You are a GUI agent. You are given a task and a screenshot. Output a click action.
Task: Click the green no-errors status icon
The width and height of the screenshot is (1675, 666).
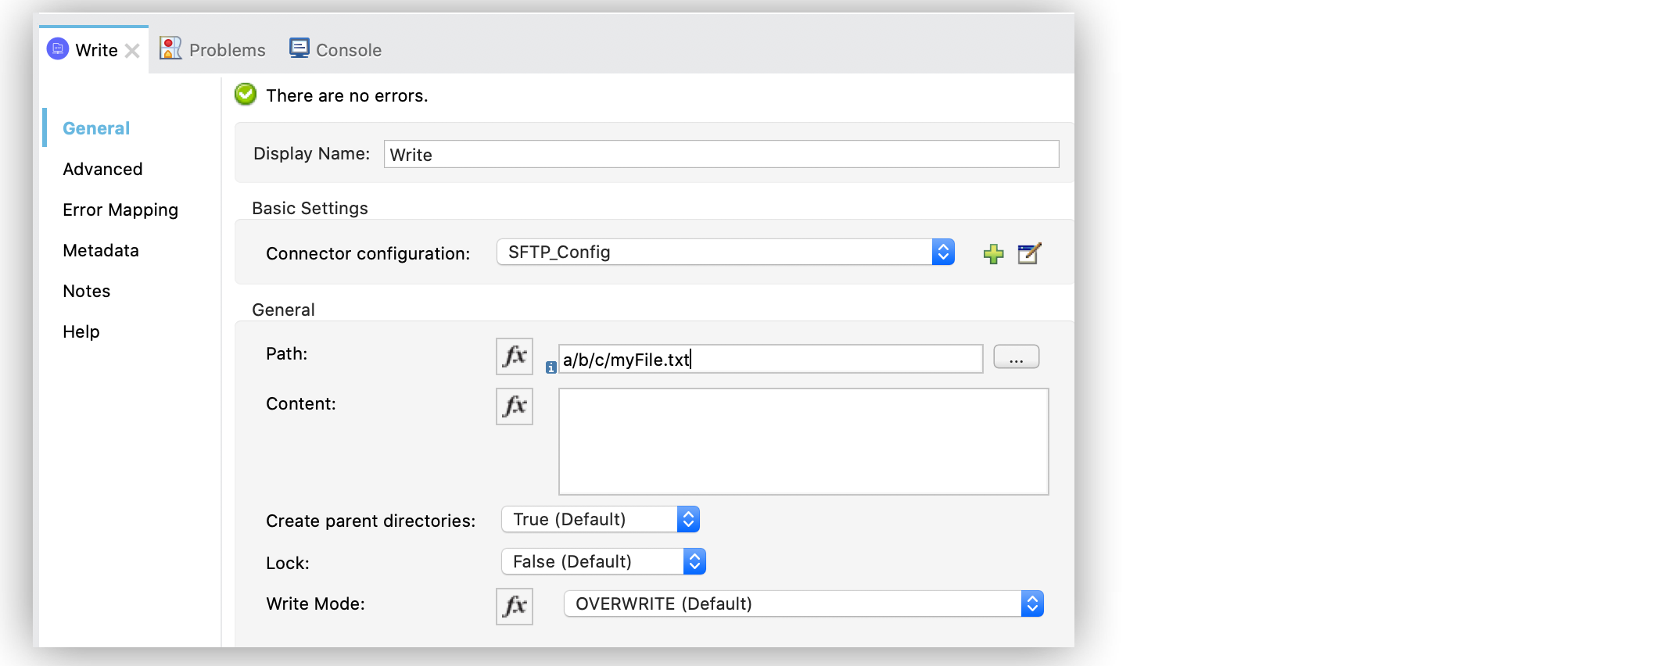coord(245,95)
